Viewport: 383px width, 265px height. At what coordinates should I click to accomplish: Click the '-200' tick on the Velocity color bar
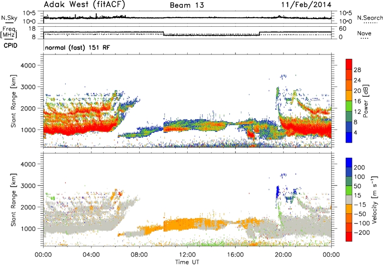pyautogui.click(x=361, y=232)
